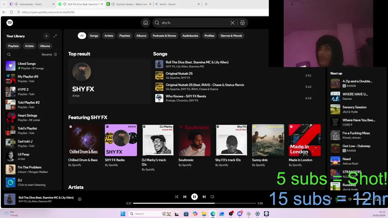Open Windows Start menu
The image size is (388, 218).
(x=123, y=214)
